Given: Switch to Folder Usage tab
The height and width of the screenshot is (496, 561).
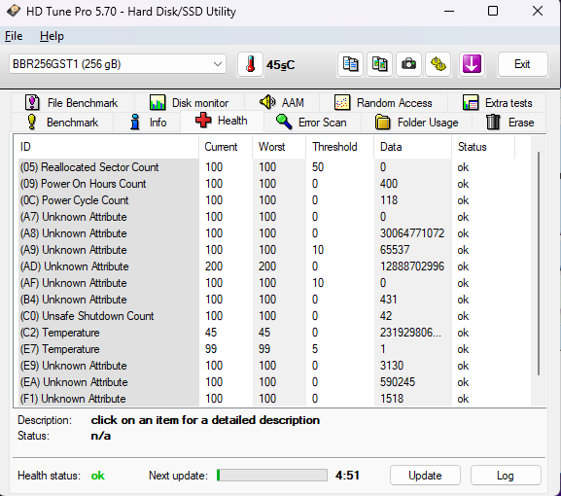Looking at the screenshot, I should (x=417, y=122).
